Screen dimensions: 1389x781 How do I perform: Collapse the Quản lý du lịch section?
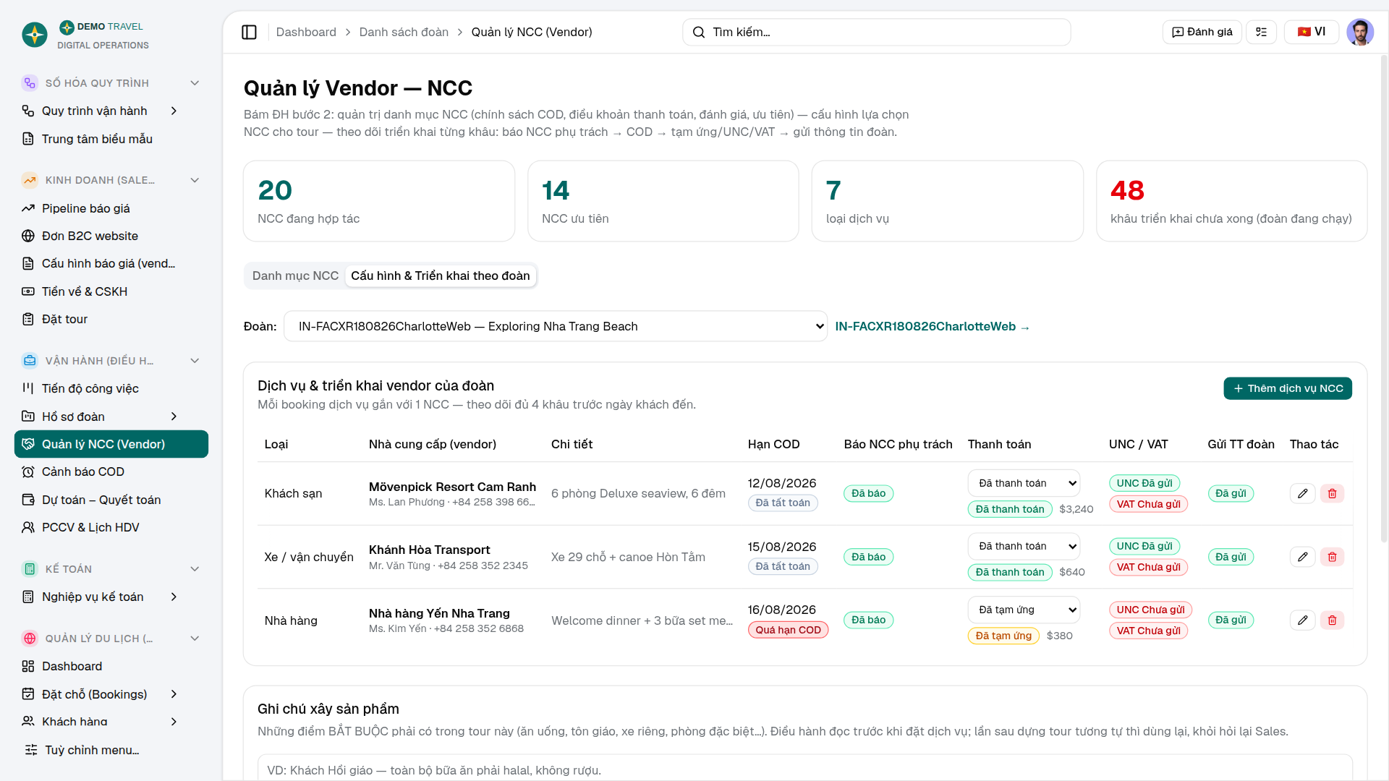[195, 639]
